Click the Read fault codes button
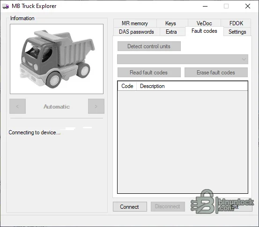Screen dimensions: 259x227 click(149, 72)
